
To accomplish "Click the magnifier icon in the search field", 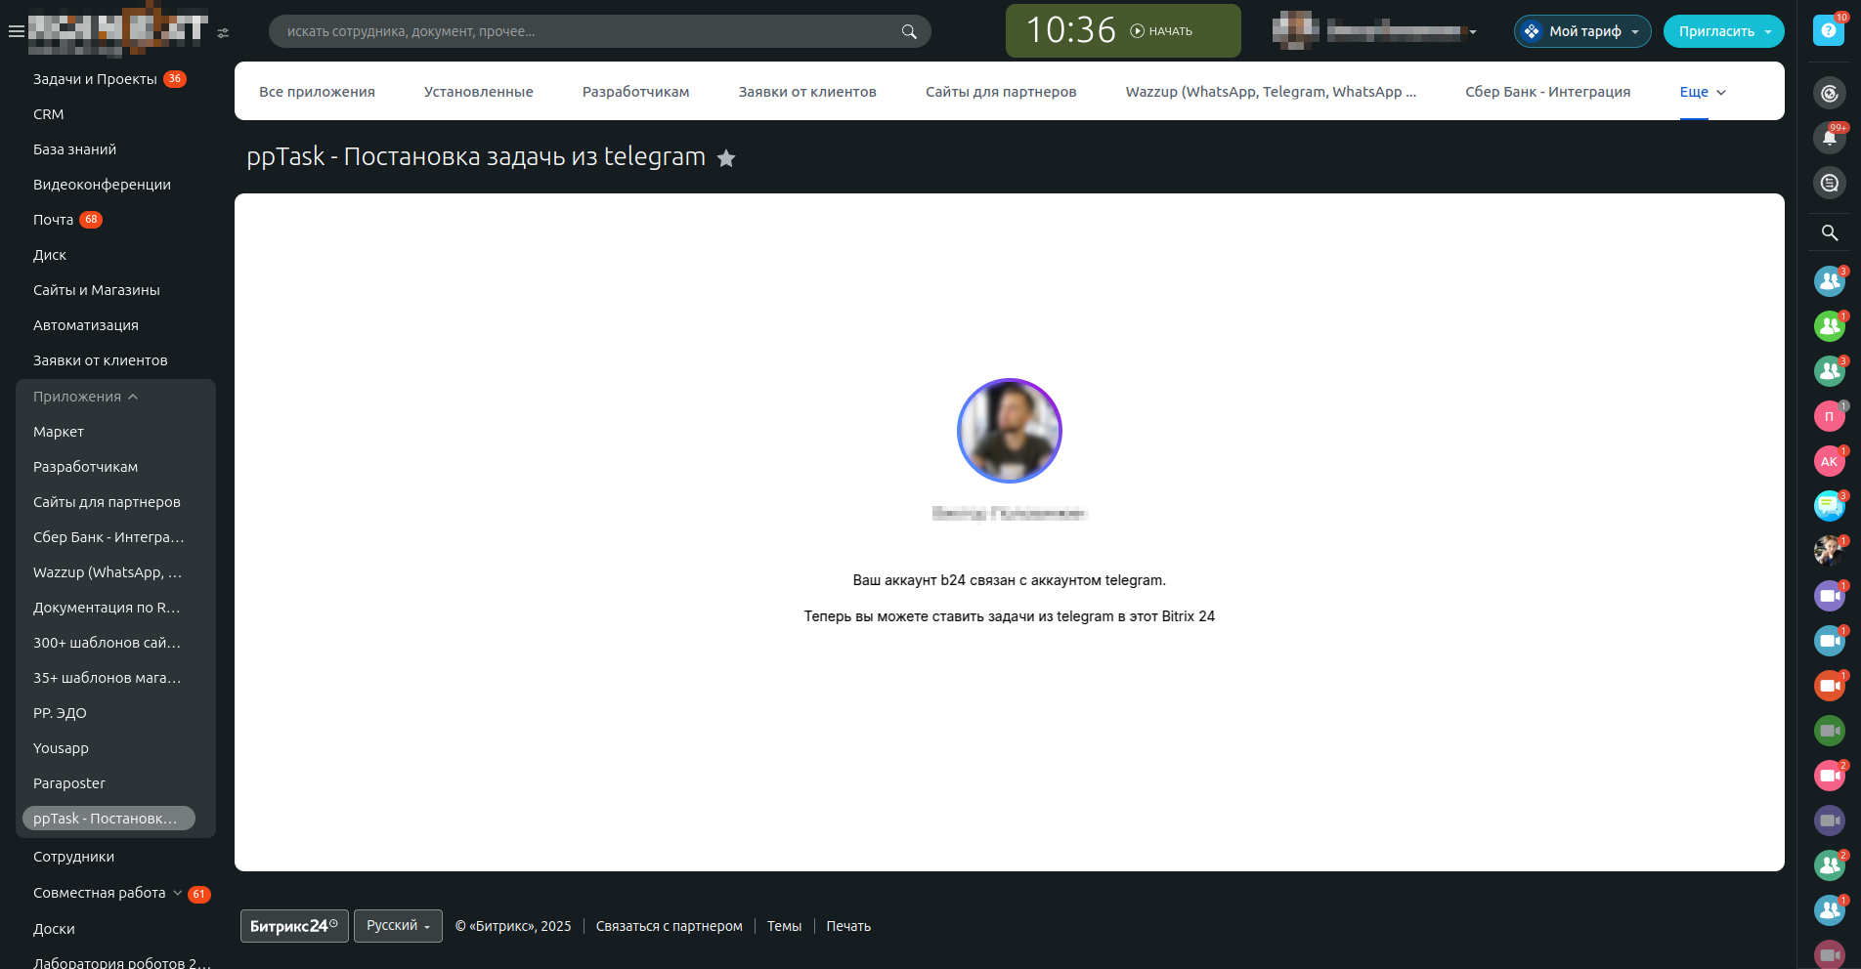I will click(x=909, y=31).
